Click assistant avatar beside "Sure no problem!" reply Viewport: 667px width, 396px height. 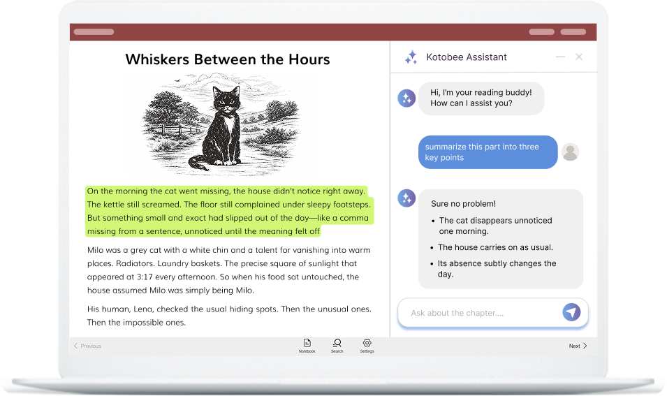click(x=406, y=198)
